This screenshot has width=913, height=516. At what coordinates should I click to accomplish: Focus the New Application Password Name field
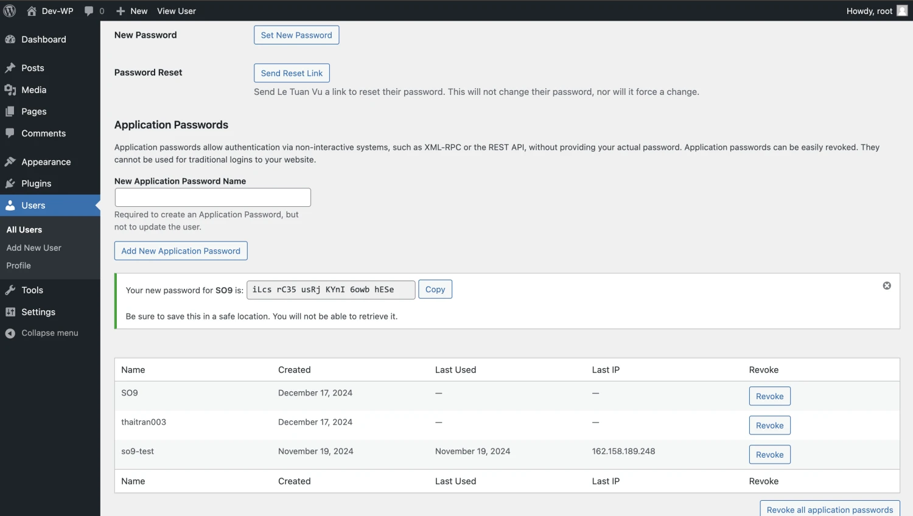click(213, 197)
